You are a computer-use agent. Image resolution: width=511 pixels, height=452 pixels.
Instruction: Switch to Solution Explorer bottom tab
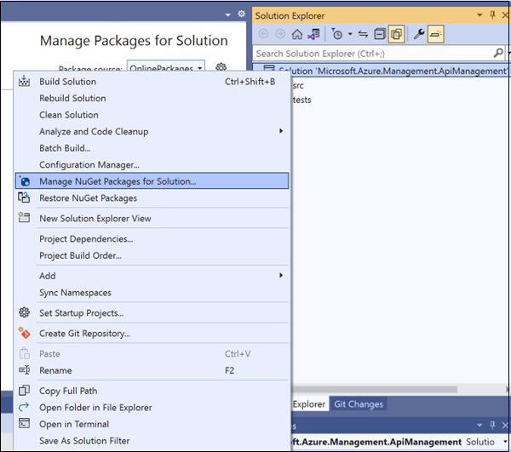point(309,404)
